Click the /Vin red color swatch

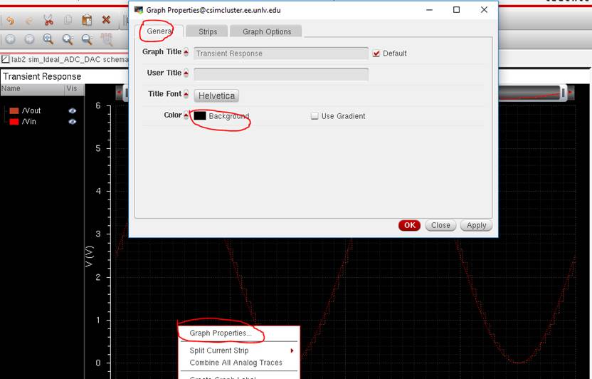tap(14, 122)
